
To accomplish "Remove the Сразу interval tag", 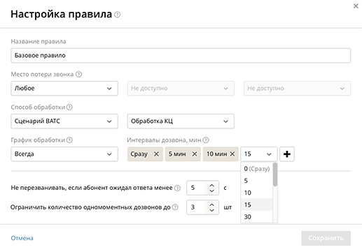I will pos(156,154).
